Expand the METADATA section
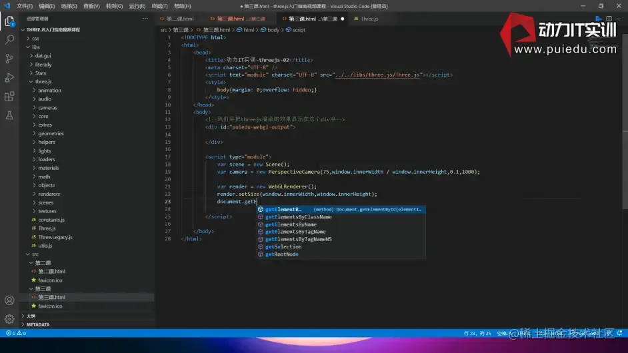 click(x=37, y=324)
